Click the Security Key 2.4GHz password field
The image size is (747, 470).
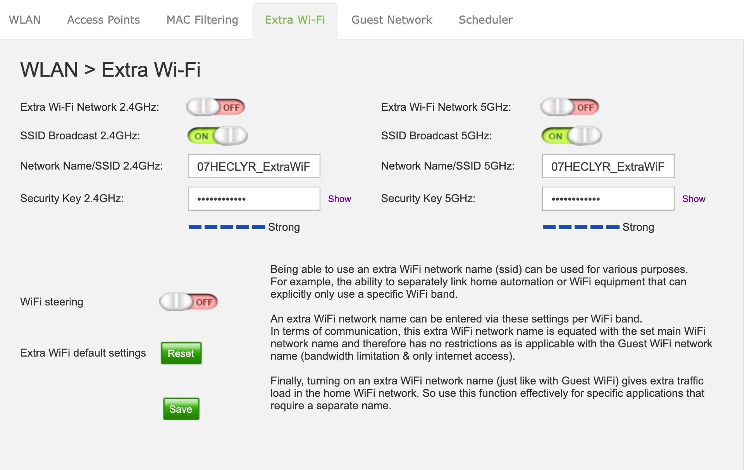(254, 199)
